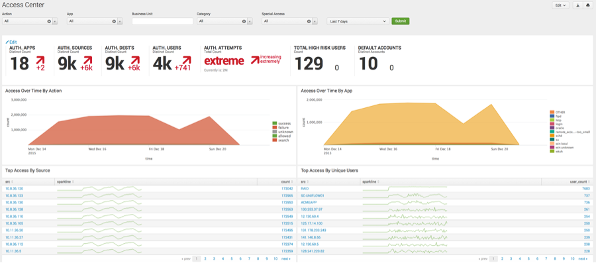Go to page 2 in Top Access By Source
The width and height of the screenshot is (596, 263).
coord(205,258)
